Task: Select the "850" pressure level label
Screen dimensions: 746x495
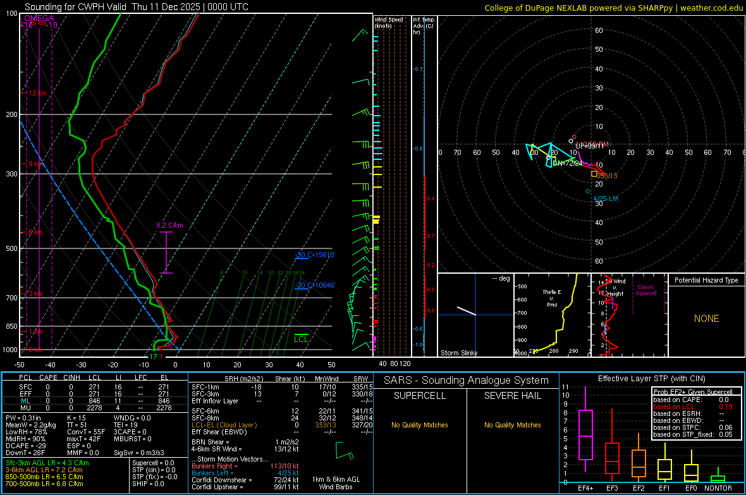Action: click(11, 326)
